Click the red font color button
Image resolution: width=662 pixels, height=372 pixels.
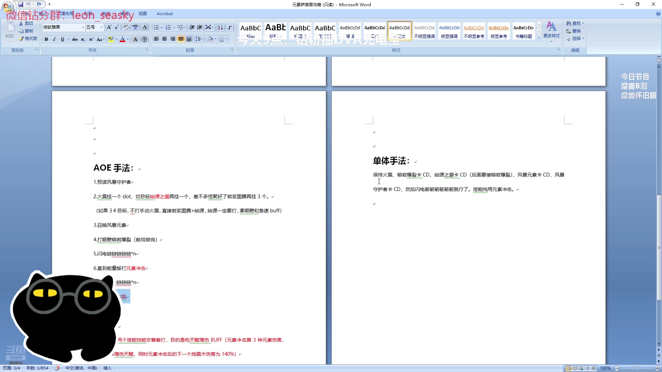click(x=122, y=39)
